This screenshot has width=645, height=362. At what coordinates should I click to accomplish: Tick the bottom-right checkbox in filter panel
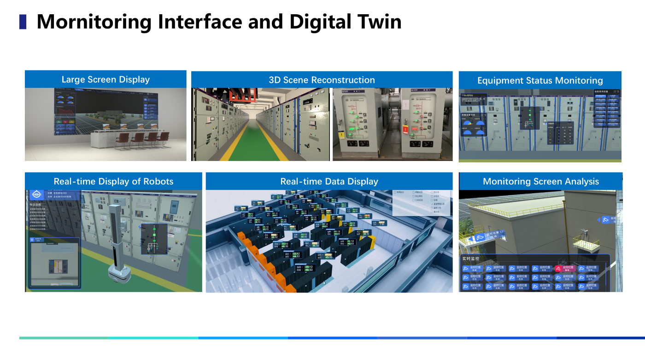[432, 212]
